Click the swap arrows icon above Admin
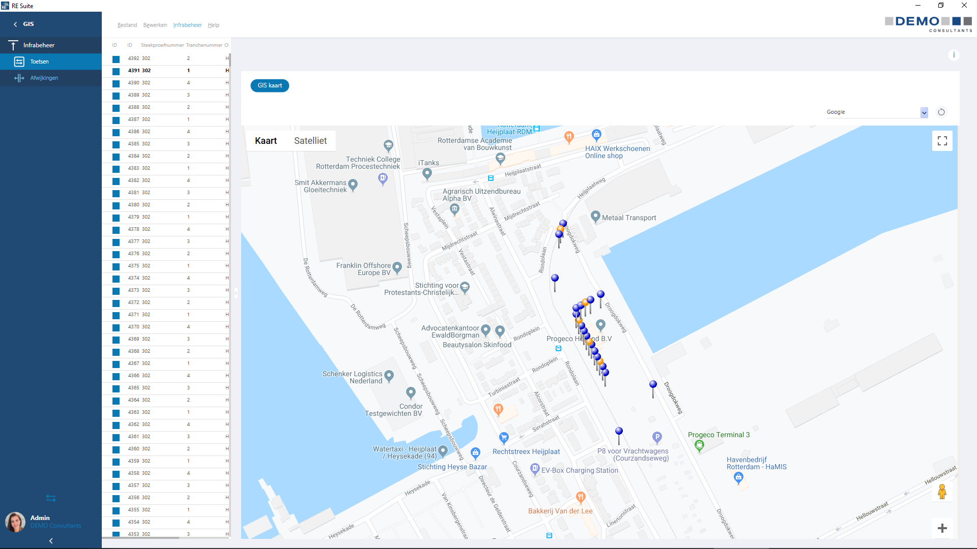 pos(51,498)
